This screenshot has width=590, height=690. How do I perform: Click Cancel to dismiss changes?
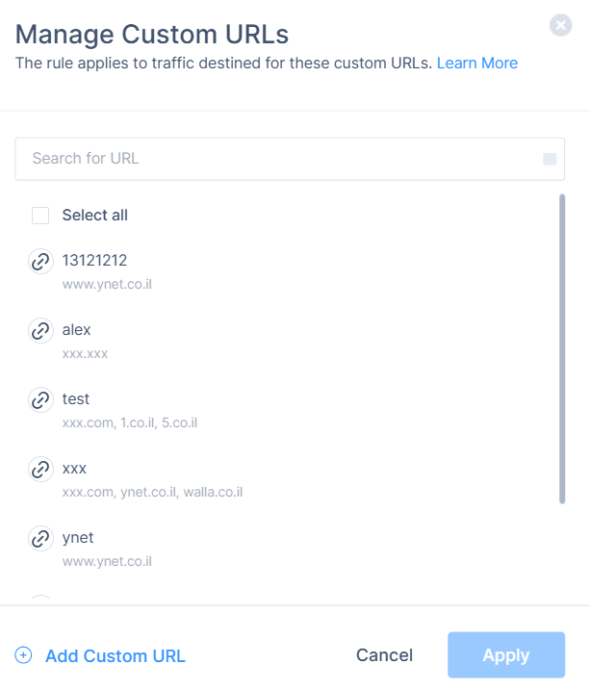384,655
